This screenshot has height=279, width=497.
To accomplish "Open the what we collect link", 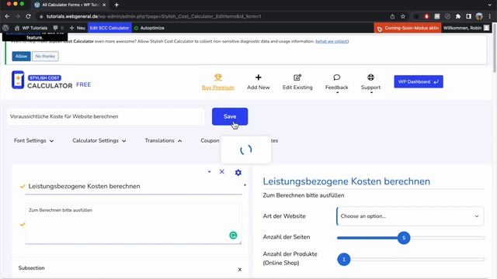I will point(332,41).
